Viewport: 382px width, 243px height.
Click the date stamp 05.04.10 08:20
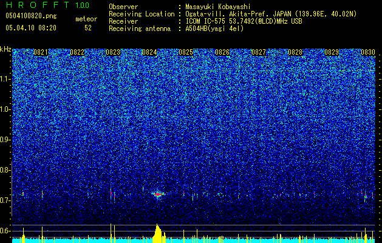[x=31, y=28]
